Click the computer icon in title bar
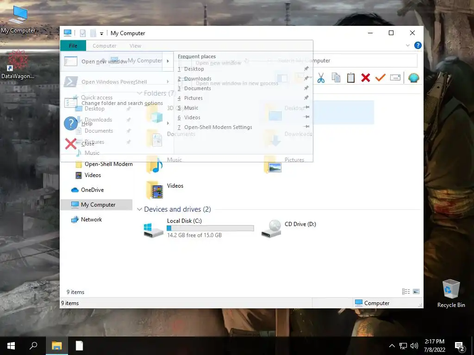Screen dimensions: 474x355 68,33
